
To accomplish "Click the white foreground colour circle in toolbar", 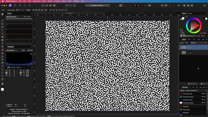I will pyautogui.click(x=2, y=89).
